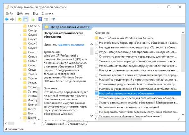
Task: Click the Up one level folder icon
Action: pos(20,19)
